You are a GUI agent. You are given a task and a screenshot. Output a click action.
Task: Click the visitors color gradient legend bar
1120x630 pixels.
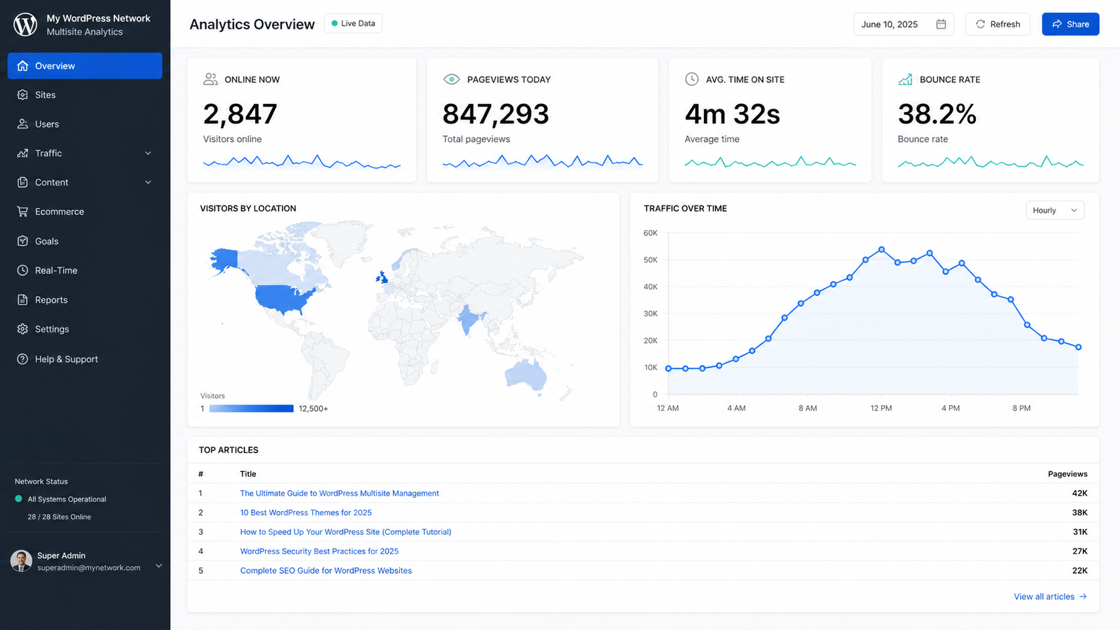tap(251, 408)
